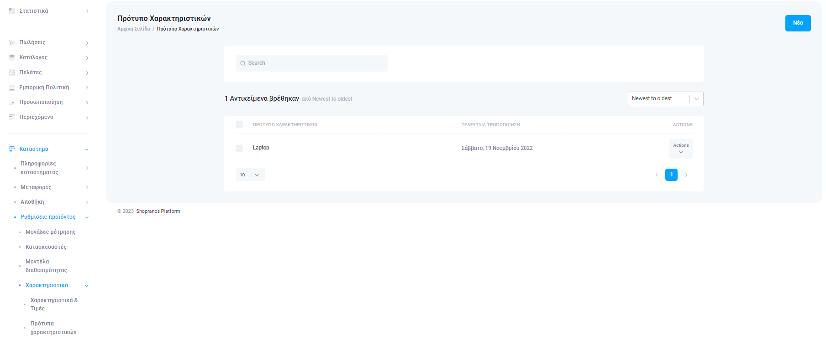Click the Customers sidebar icon
This screenshot has height=340, width=826.
click(12, 72)
